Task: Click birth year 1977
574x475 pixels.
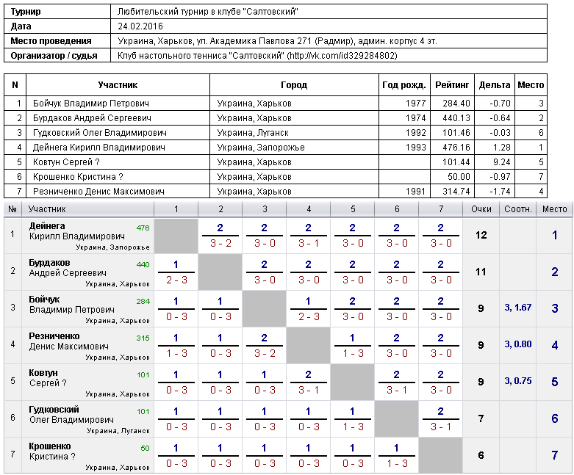Action: point(416,104)
